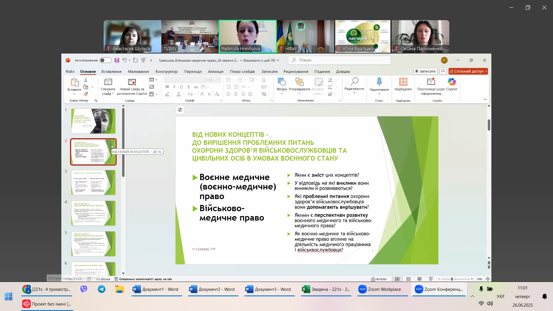The width and height of the screenshot is (553, 311).
Task: Select slide 3 thumbnail
Action: (93, 183)
